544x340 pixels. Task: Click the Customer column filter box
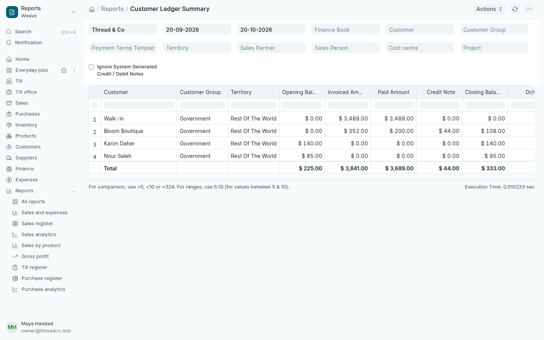coord(139,105)
